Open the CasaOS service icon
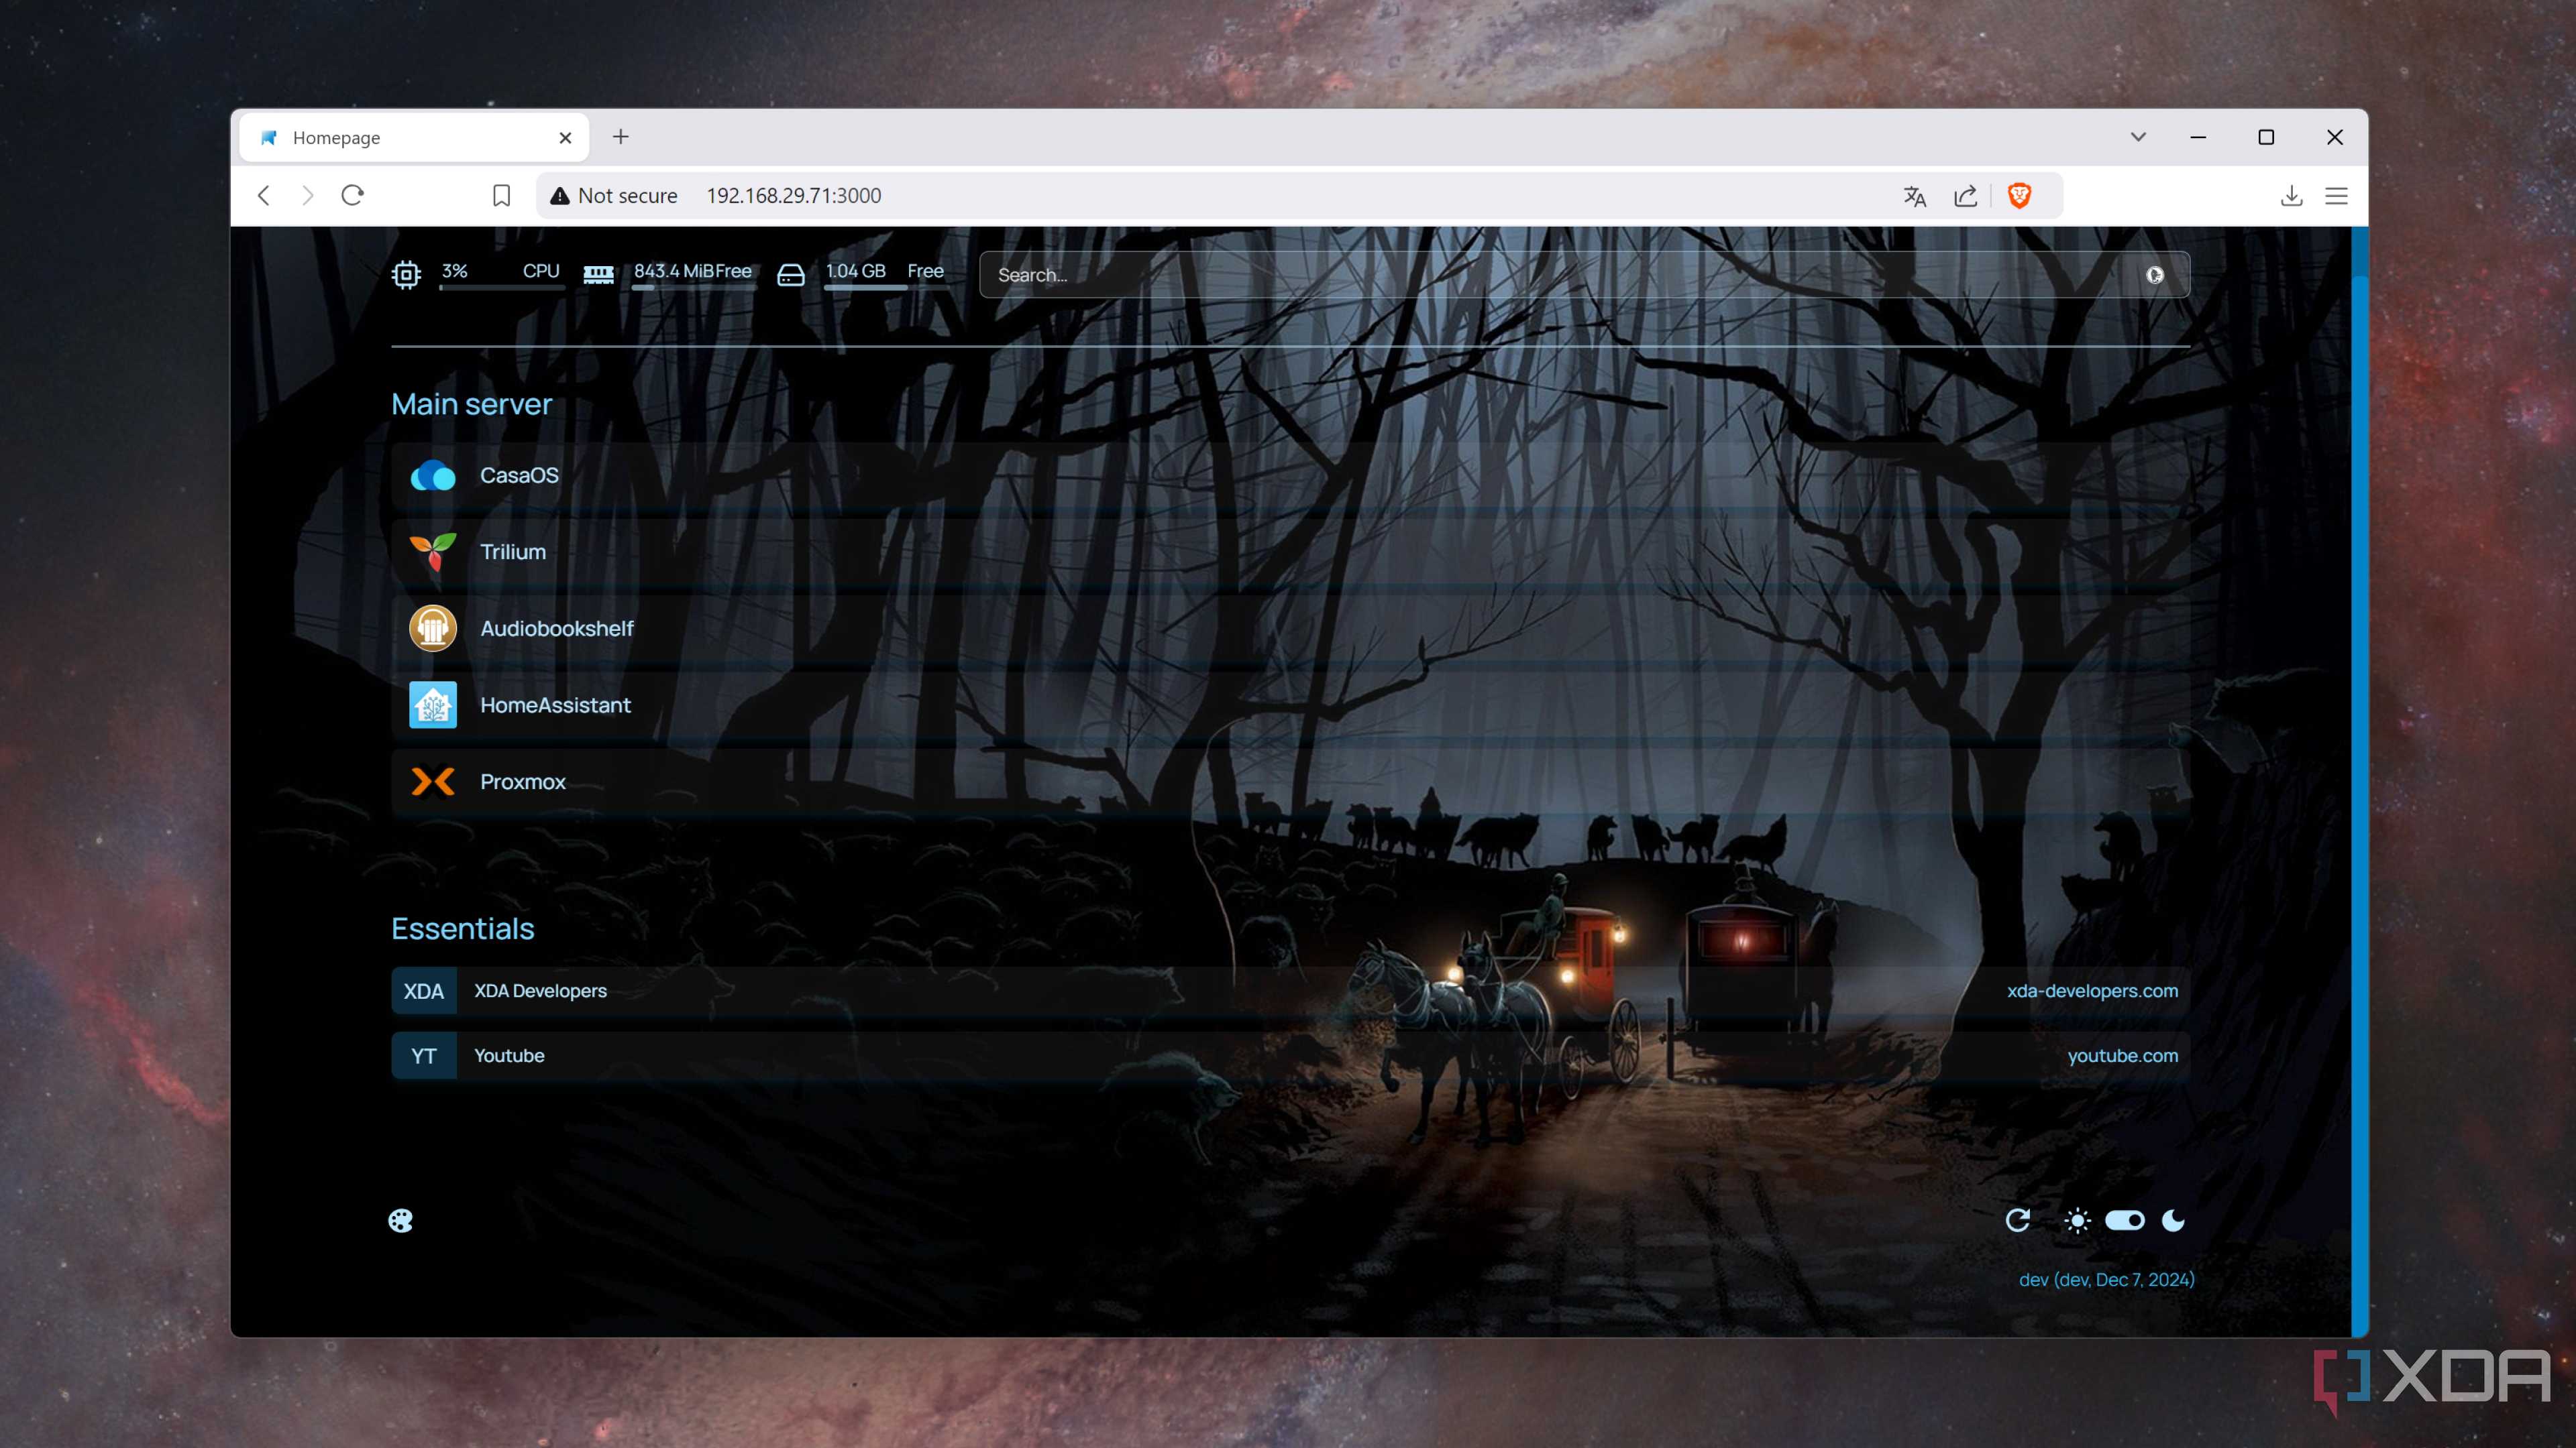The image size is (2576, 1448). coord(433,476)
